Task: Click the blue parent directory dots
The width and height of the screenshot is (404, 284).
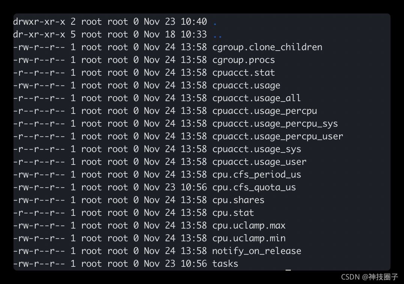Action: click(217, 36)
